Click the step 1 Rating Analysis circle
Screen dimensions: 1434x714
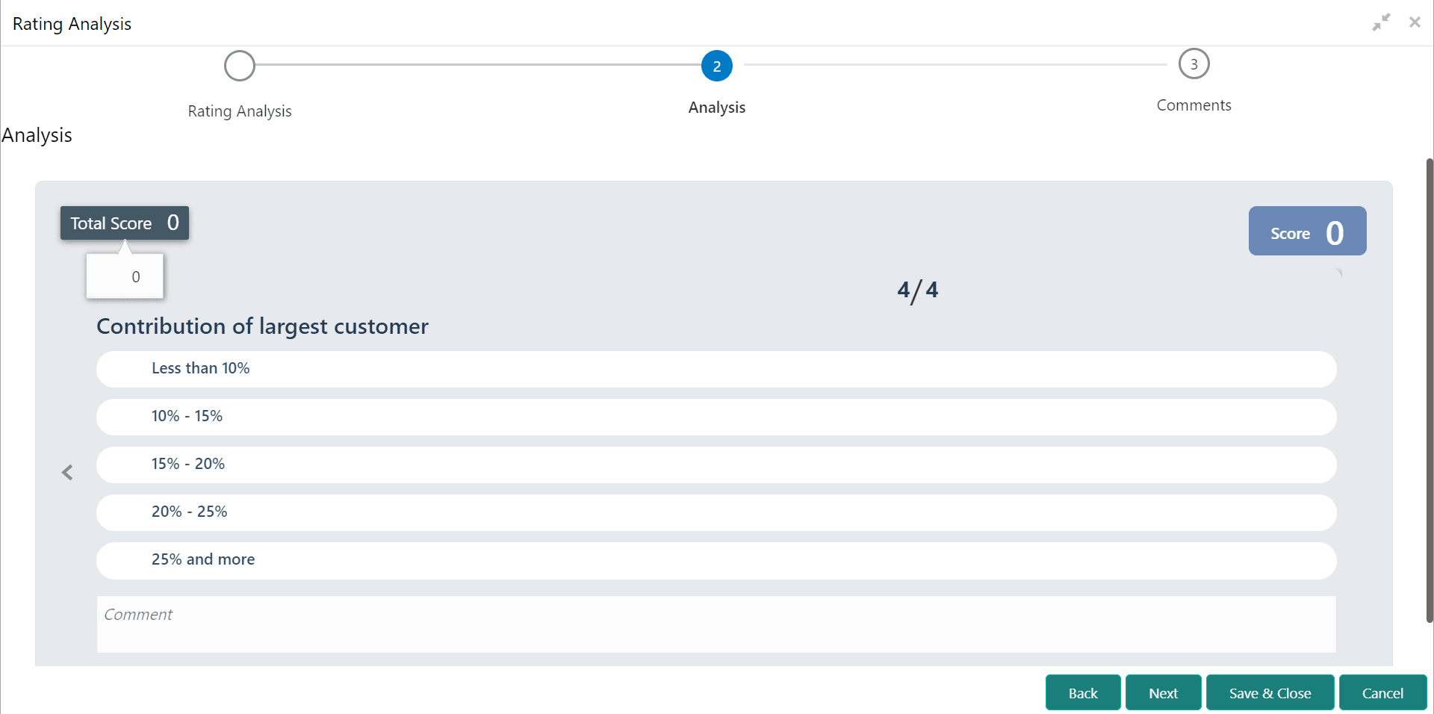[x=239, y=65]
